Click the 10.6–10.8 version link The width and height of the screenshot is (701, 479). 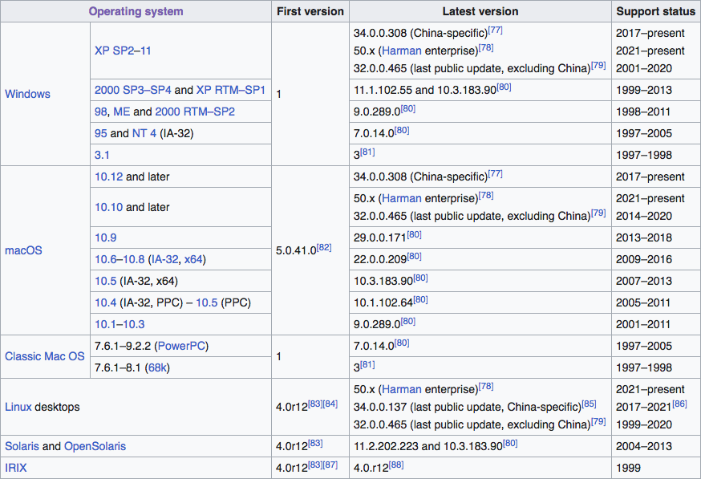pyautogui.click(x=120, y=259)
